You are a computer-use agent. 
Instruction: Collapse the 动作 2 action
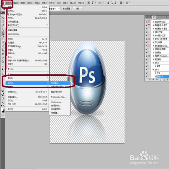point(153,70)
